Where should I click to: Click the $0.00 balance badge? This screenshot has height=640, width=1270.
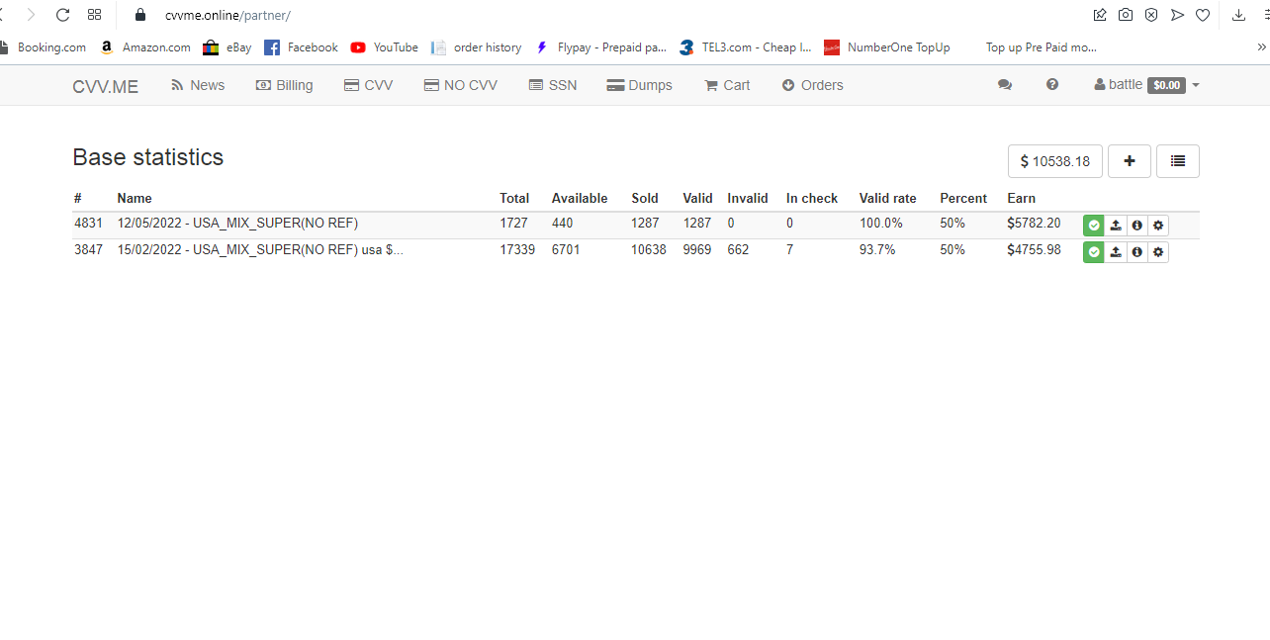click(1167, 86)
